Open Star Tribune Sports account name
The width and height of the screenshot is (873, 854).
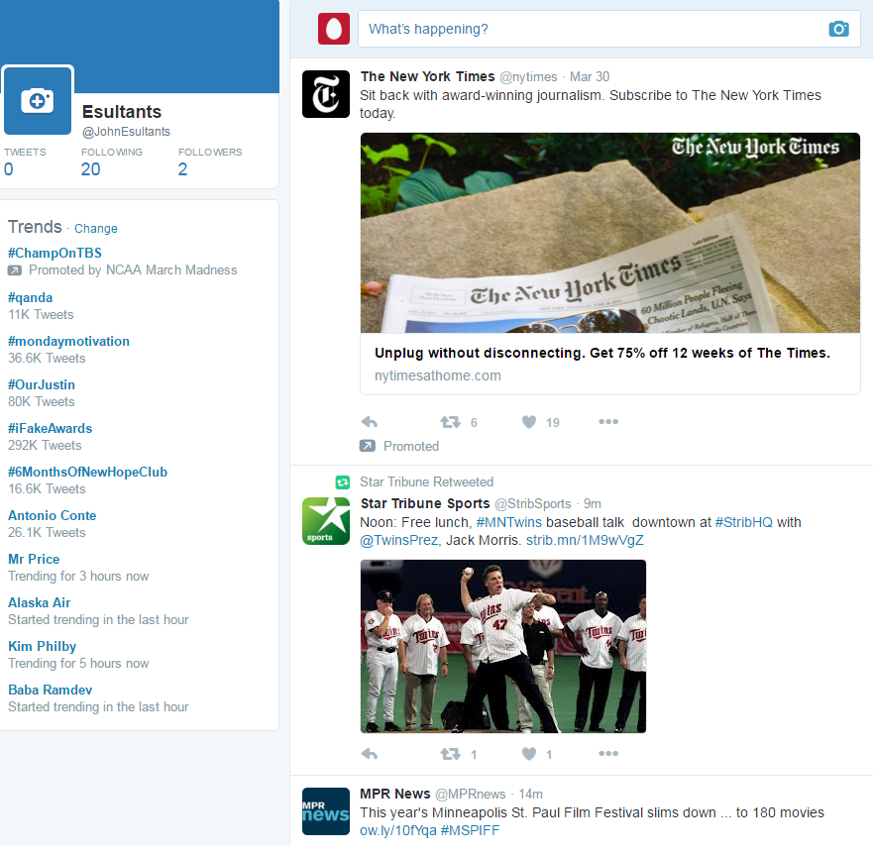coord(425,503)
